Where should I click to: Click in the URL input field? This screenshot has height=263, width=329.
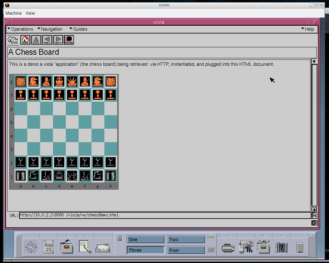(165, 215)
